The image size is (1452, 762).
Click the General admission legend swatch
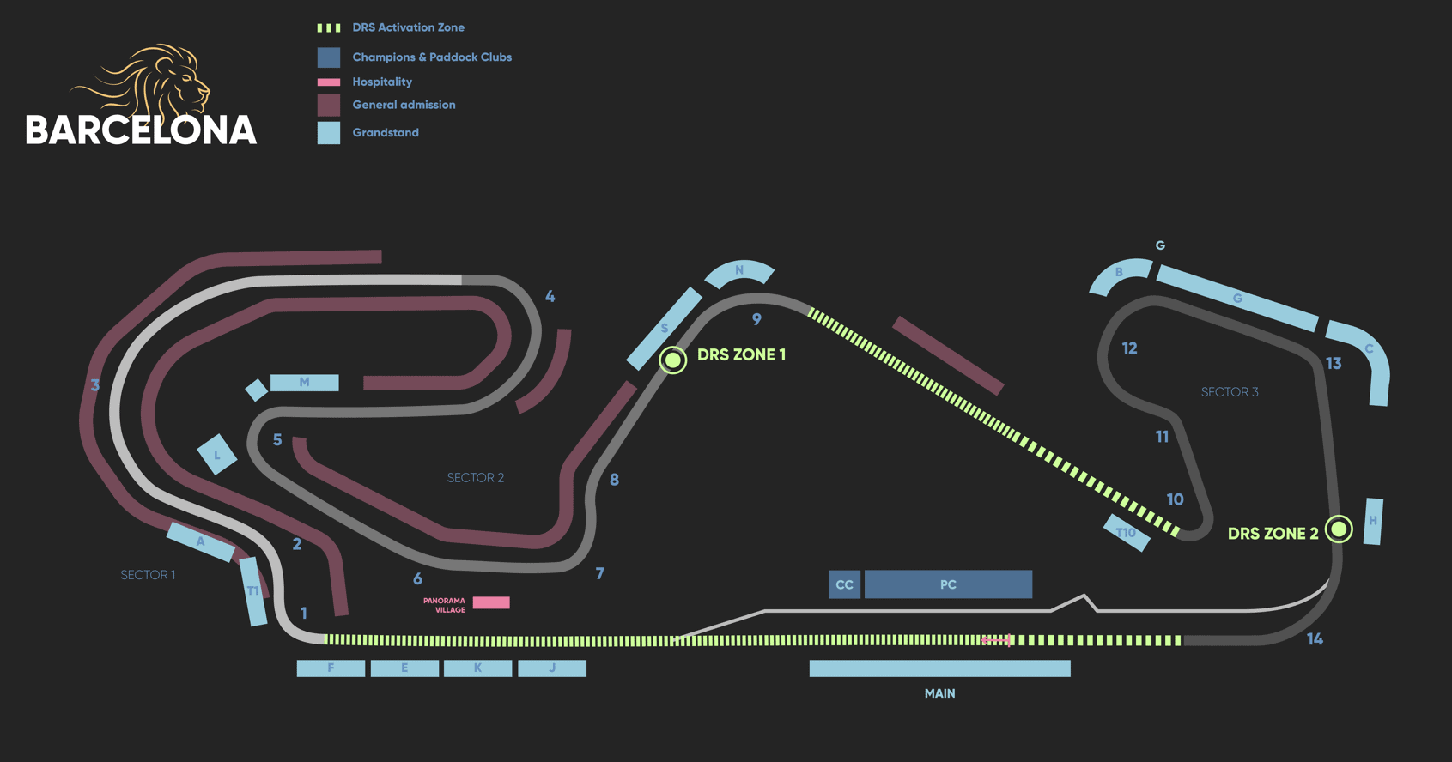[329, 106]
